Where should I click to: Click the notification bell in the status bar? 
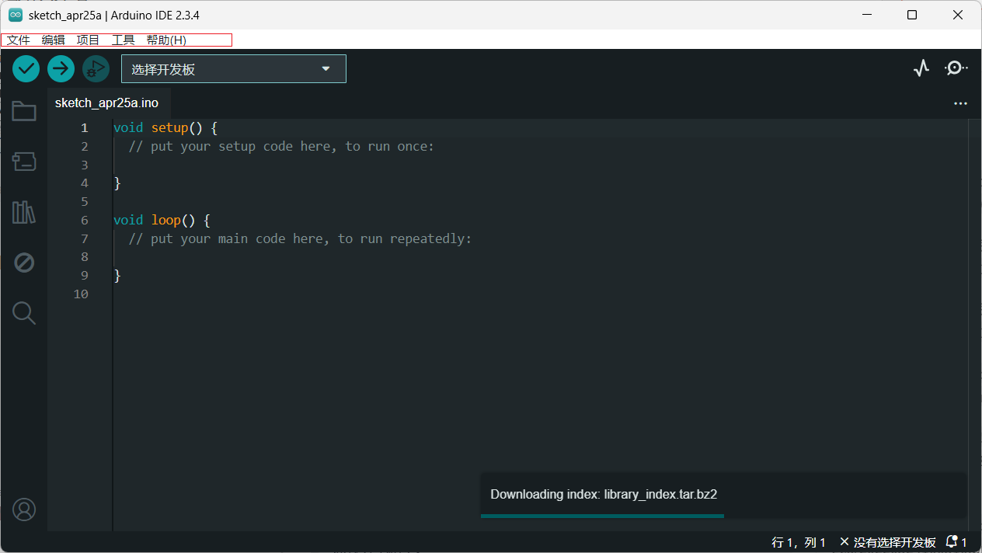coord(952,542)
